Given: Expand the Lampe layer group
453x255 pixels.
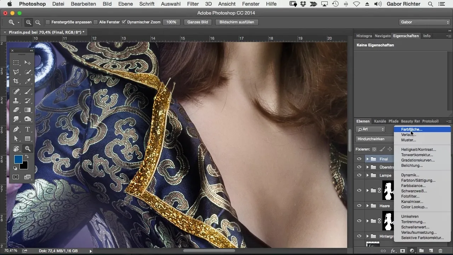Looking at the screenshot, I should coord(367,175).
